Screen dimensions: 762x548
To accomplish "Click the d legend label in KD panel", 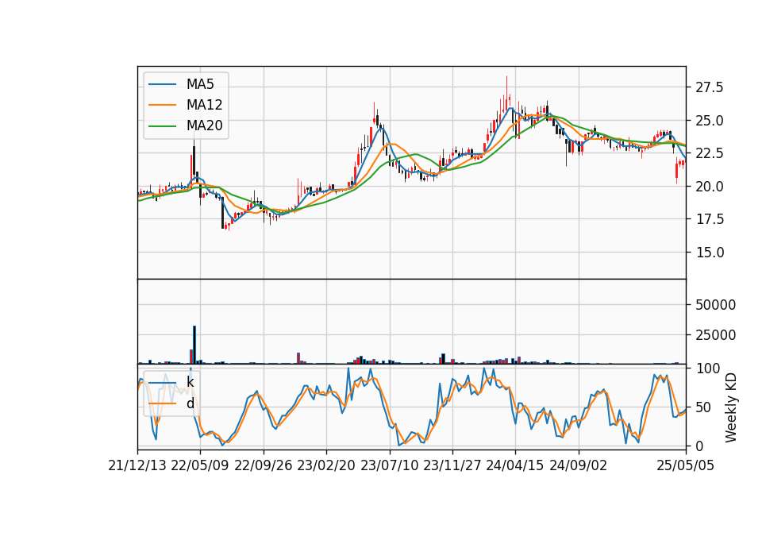I will [190, 403].
